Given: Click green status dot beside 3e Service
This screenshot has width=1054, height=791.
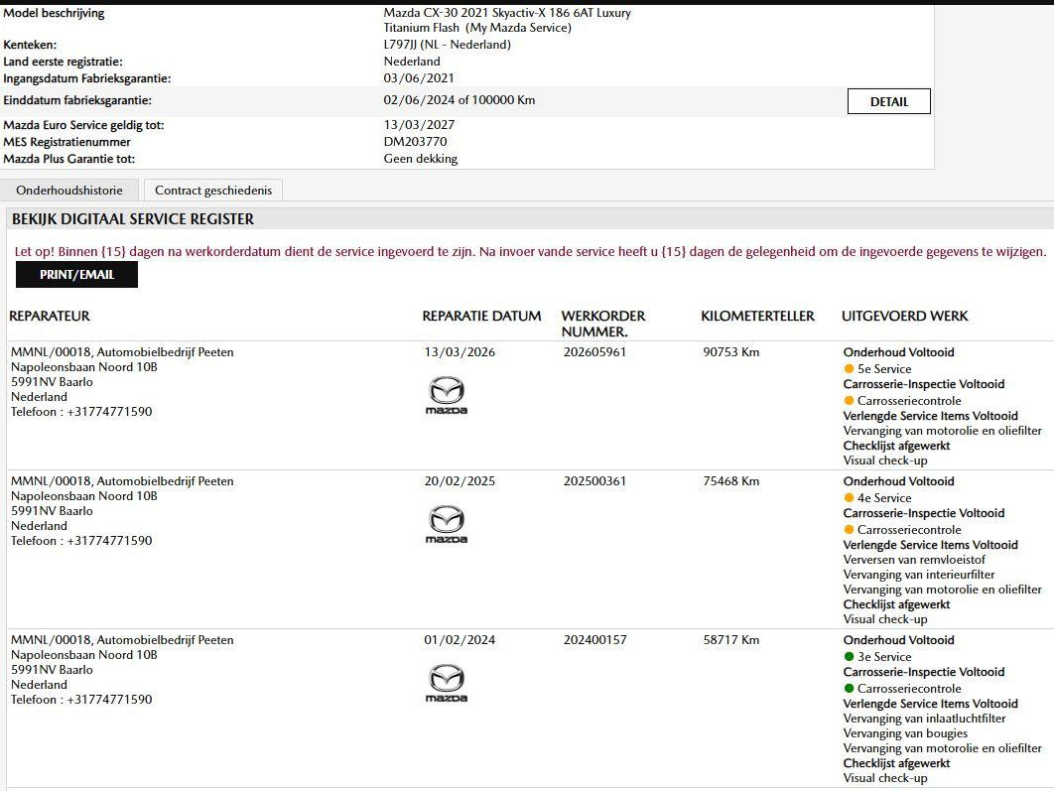Looking at the screenshot, I should point(849,656).
